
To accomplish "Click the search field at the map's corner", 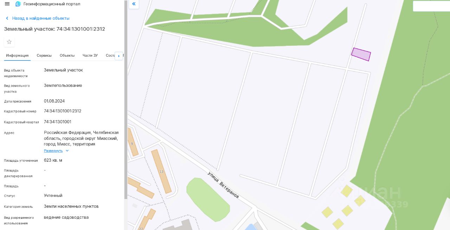I will click(431, 6).
